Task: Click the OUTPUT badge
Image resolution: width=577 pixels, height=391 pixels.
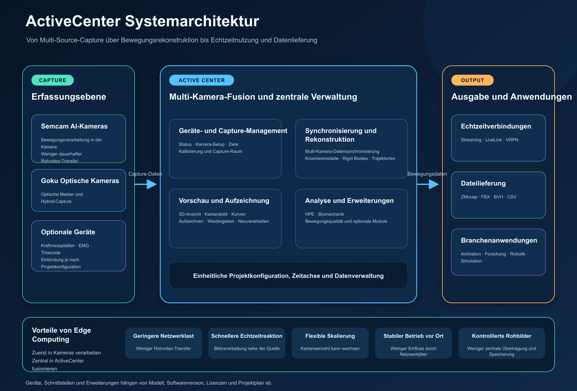Action: click(x=472, y=80)
